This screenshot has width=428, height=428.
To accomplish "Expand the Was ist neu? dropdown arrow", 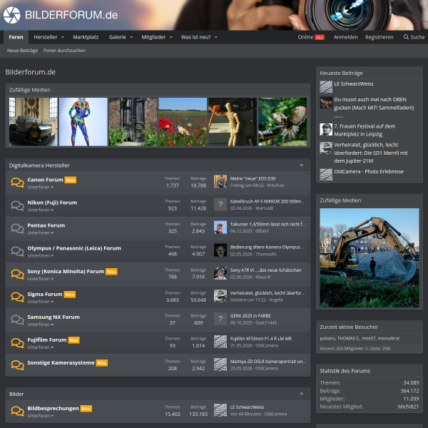I will point(216,37).
